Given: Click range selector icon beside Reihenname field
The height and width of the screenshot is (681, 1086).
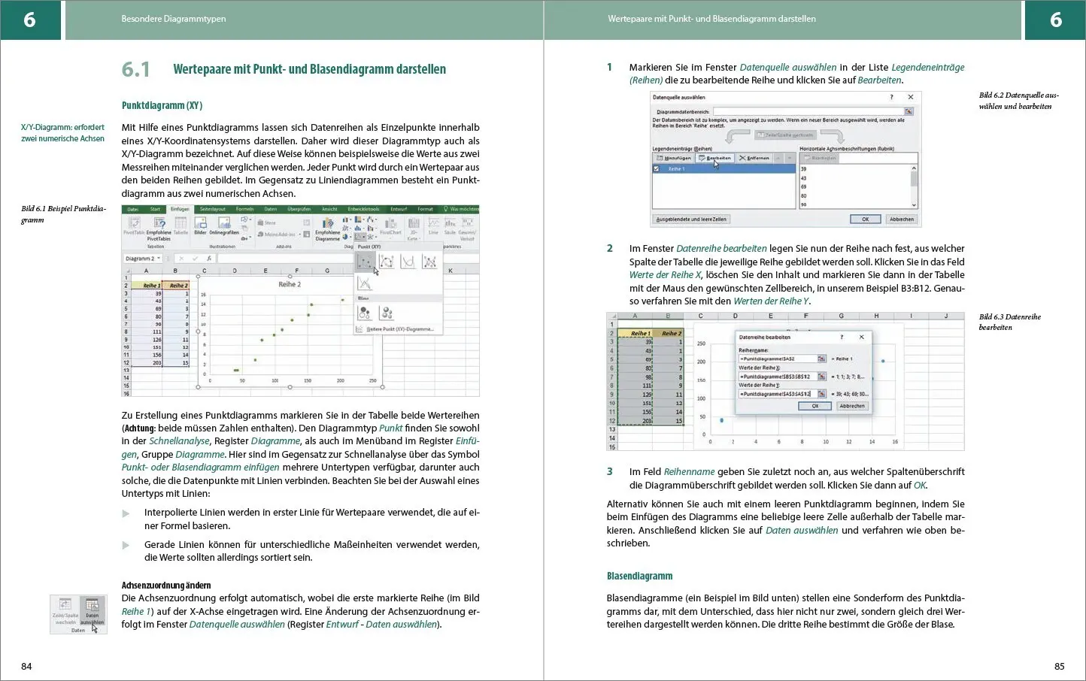Looking at the screenshot, I should point(822,359).
